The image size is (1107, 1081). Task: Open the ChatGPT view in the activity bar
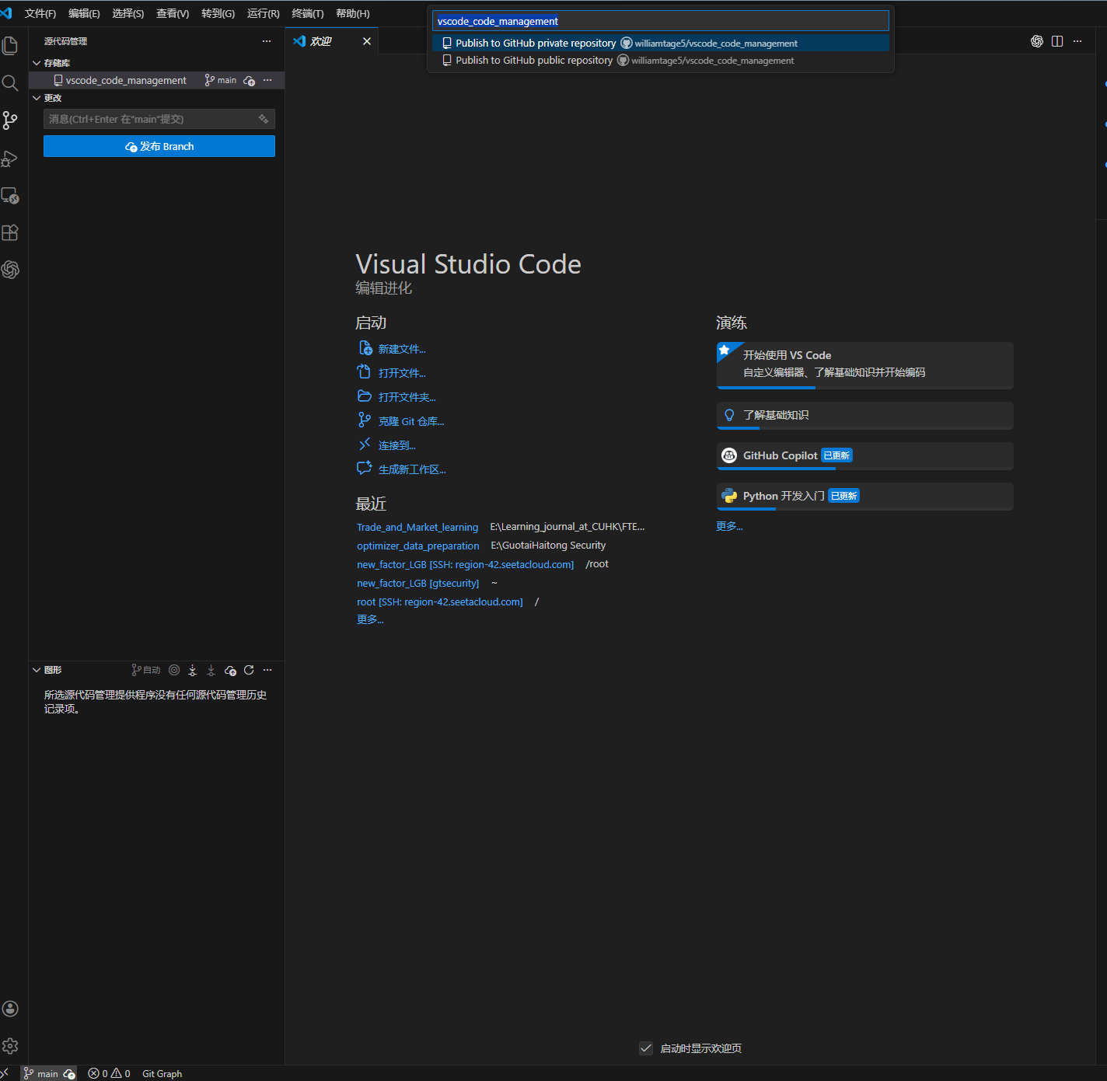tap(10, 270)
